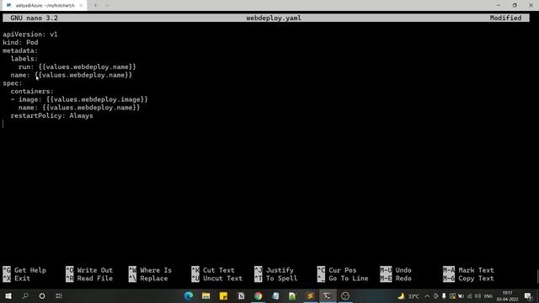Viewport: 539px width, 303px height.
Task: Open the green document app on the taskbar
Action: (x=292, y=295)
